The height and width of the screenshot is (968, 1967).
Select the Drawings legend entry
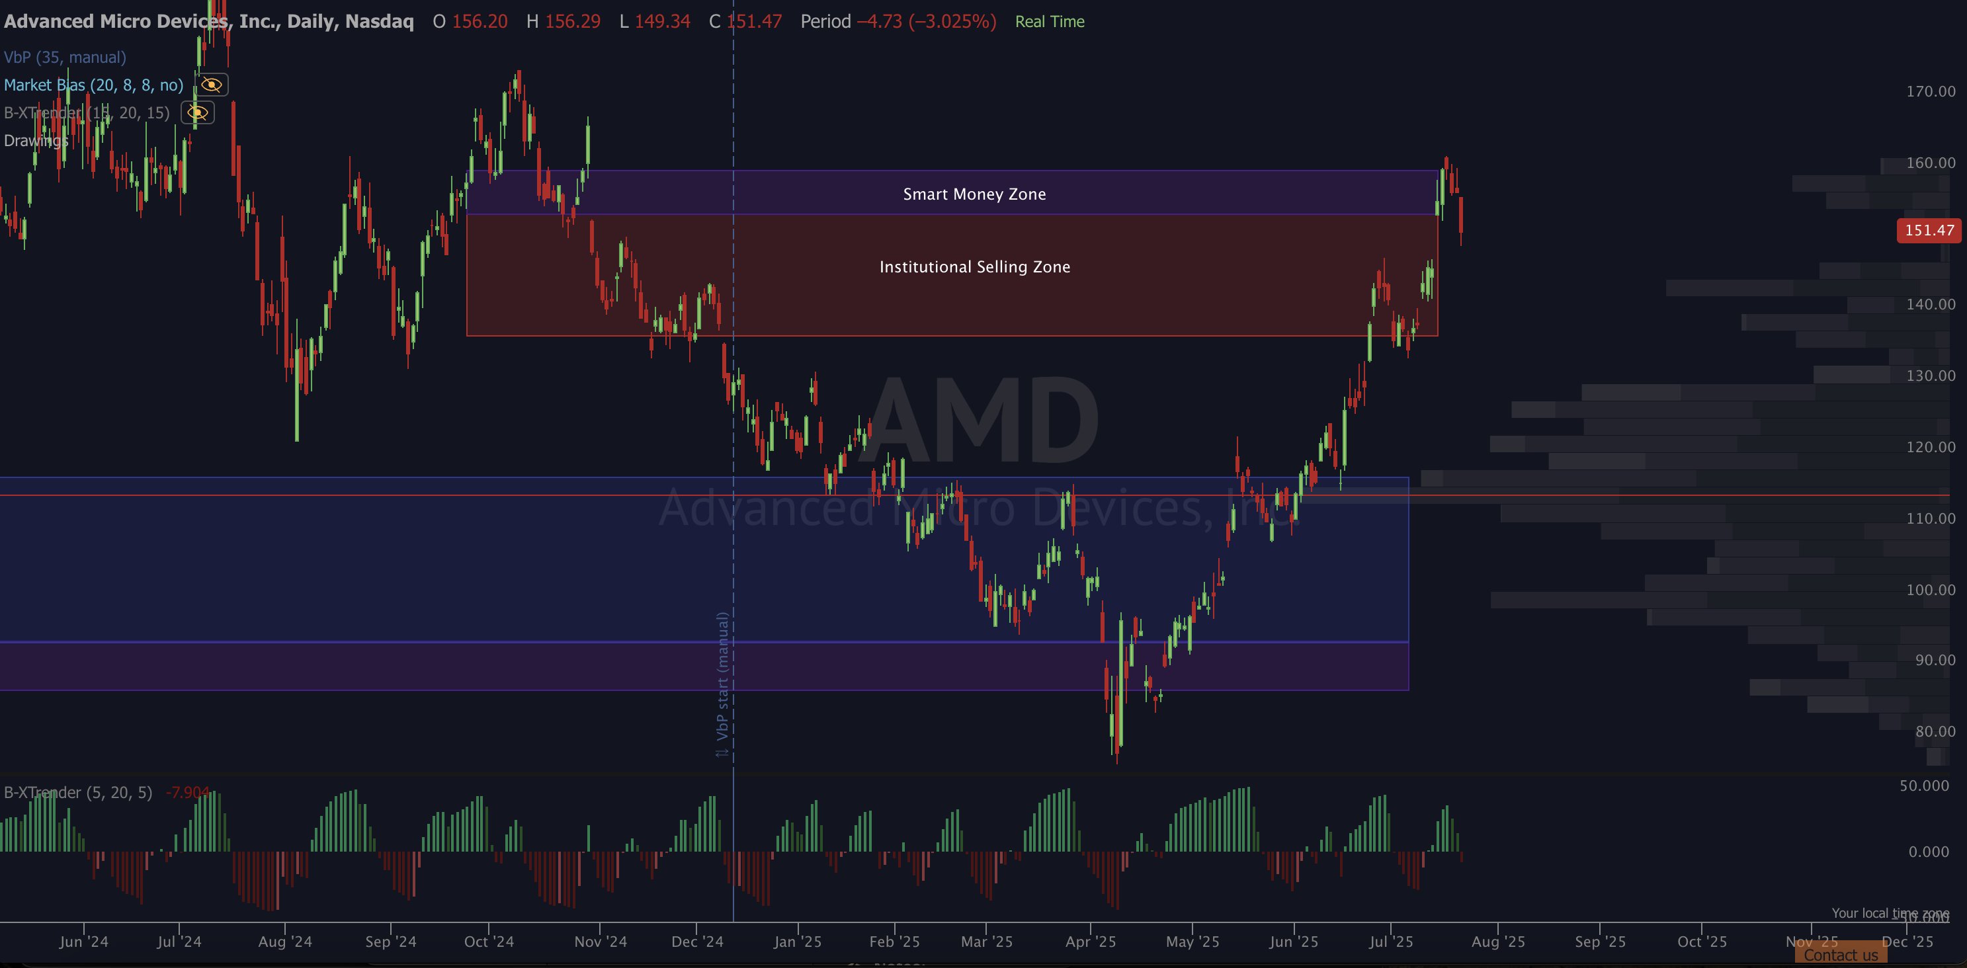tap(36, 140)
